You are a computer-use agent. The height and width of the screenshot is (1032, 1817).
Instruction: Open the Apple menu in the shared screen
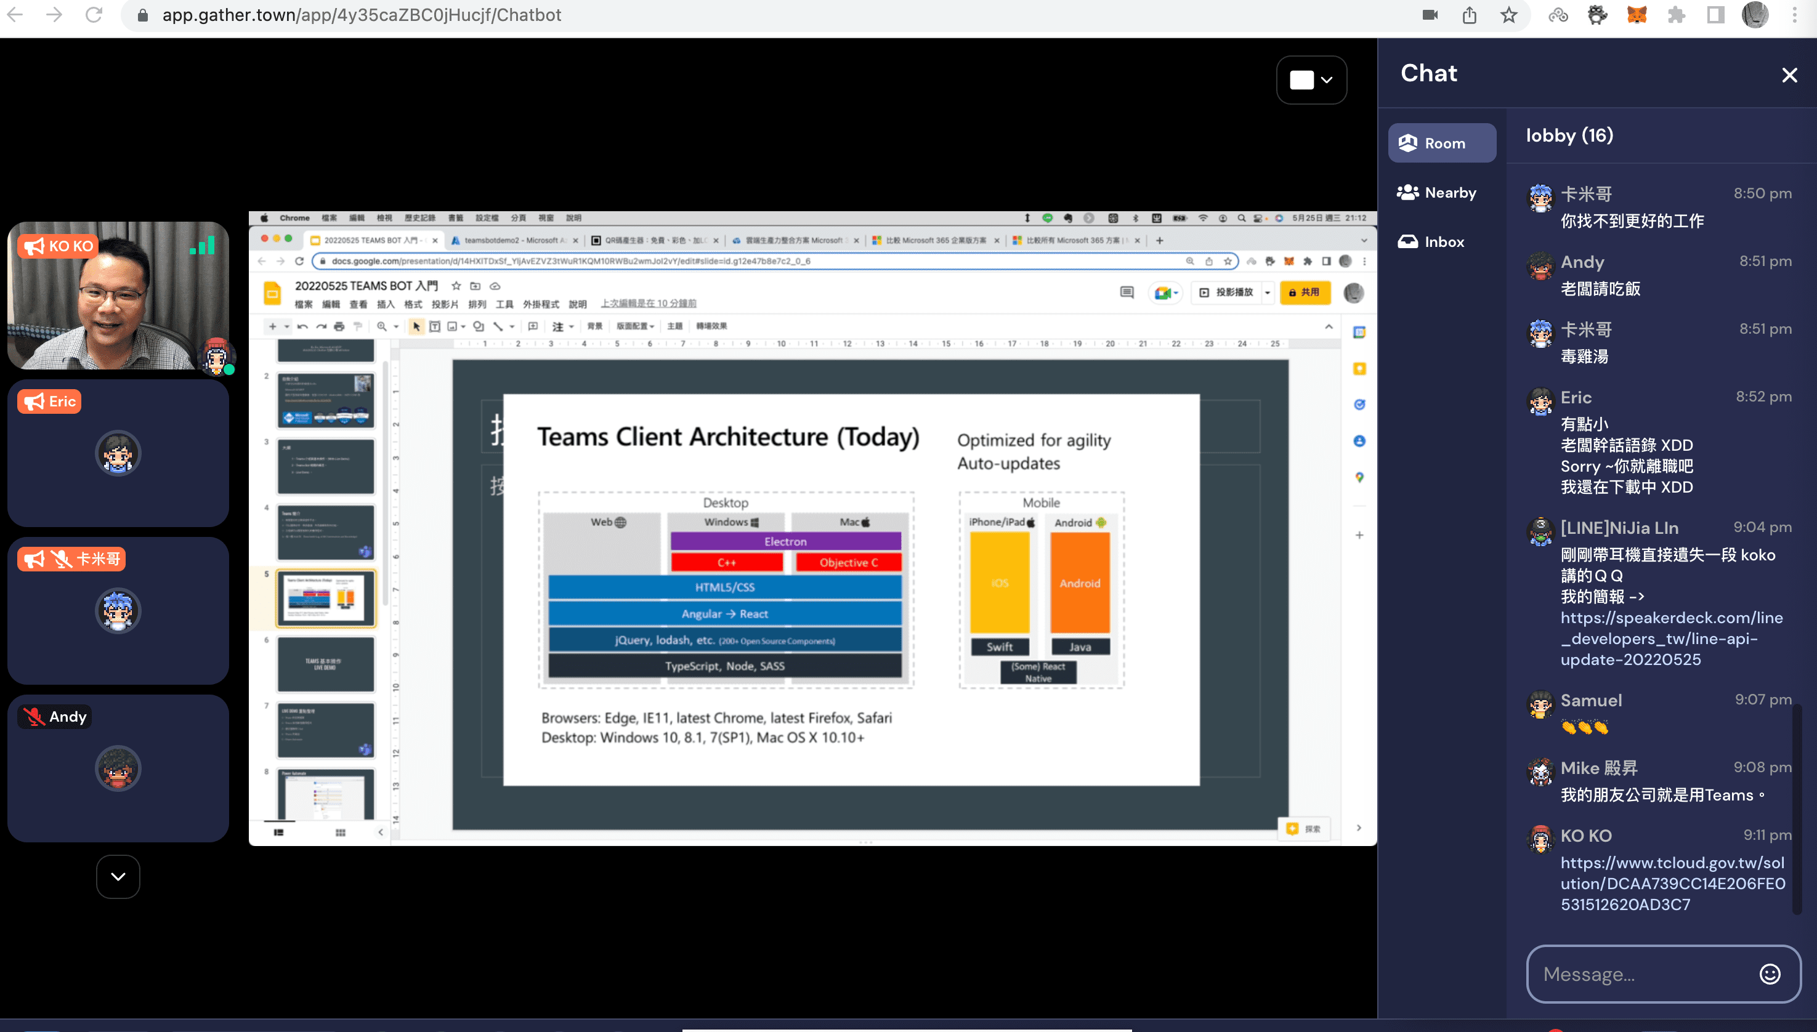tap(264, 219)
